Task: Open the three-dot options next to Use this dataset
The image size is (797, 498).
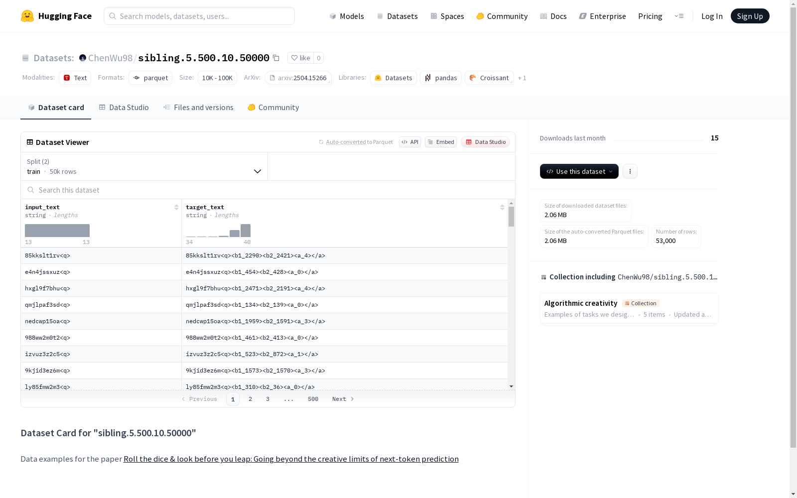Action: tap(630, 171)
